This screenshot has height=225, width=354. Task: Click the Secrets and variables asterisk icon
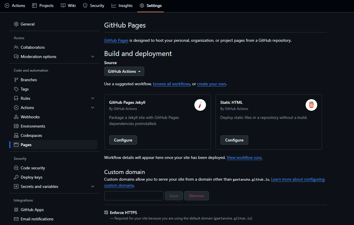point(16,186)
